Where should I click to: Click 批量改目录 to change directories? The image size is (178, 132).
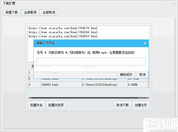pyautogui.click(x=56, y=105)
